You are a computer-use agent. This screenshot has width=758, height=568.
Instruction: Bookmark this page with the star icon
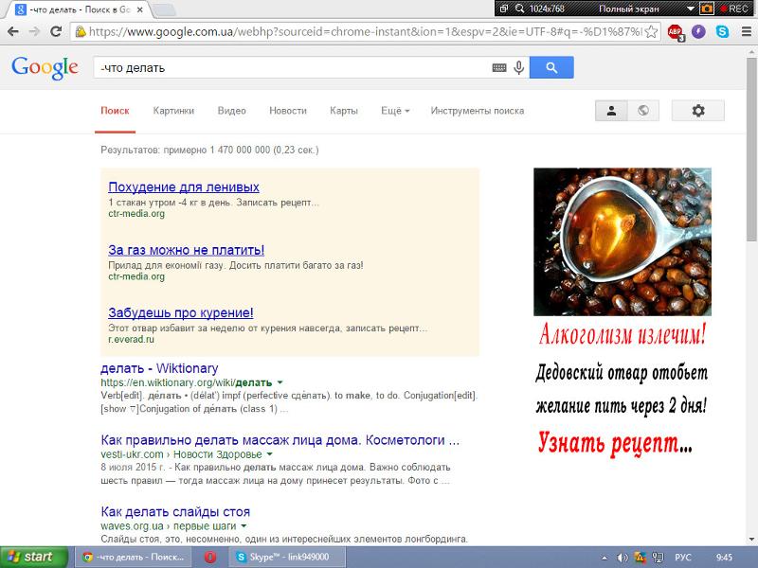pos(651,32)
